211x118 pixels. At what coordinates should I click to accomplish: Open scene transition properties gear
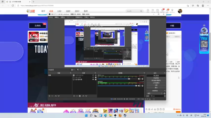coord(164,93)
